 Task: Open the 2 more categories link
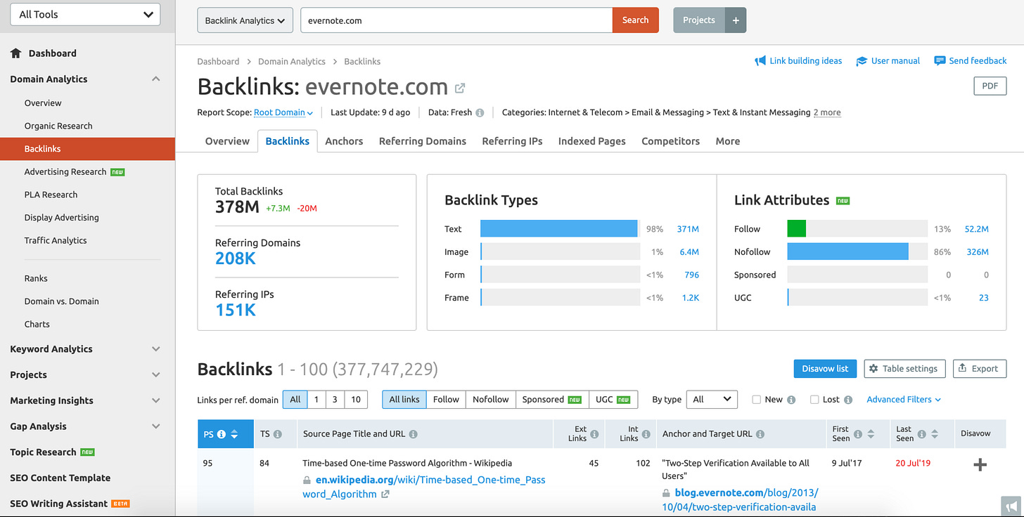coord(827,112)
